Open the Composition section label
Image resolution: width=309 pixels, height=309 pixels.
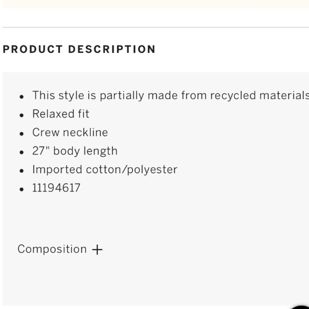pos(52,249)
